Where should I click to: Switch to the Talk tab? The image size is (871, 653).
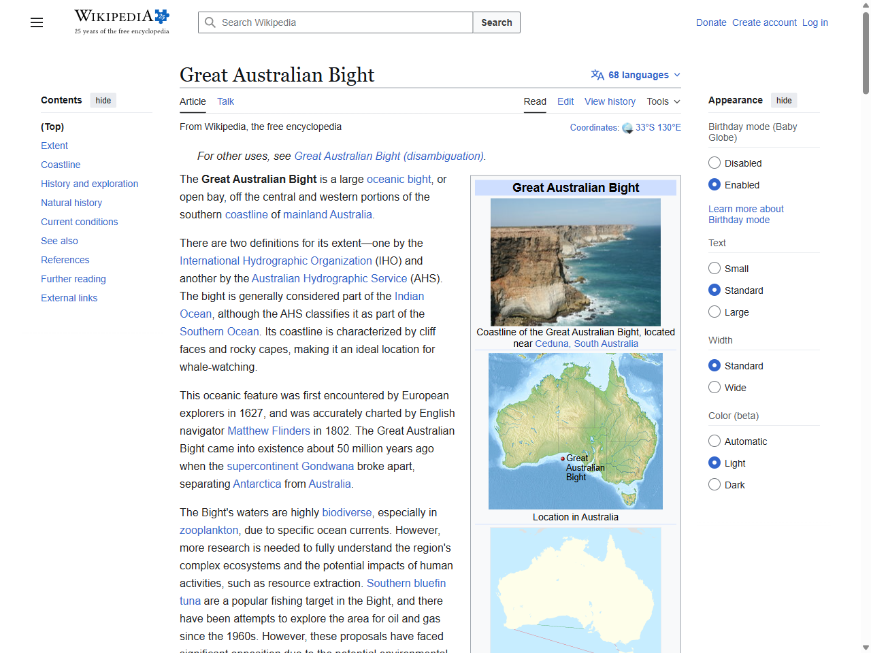click(x=225, y=101)
